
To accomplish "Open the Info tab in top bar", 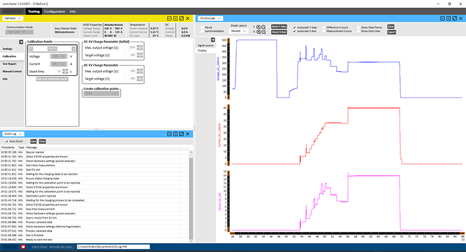I will point(73,11).
